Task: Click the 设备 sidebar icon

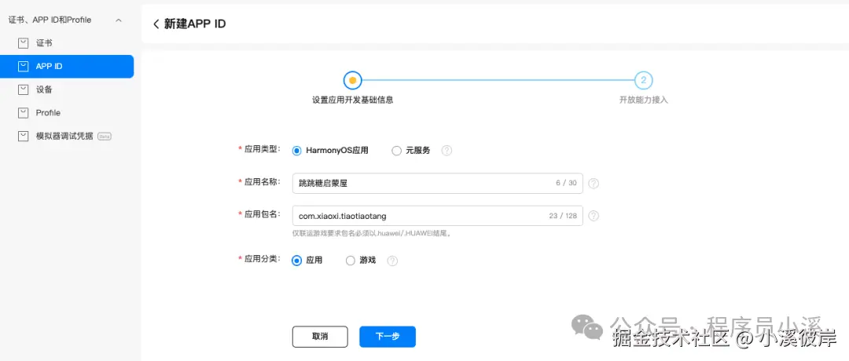Action: pyautogui.click(x=23, y=89)
